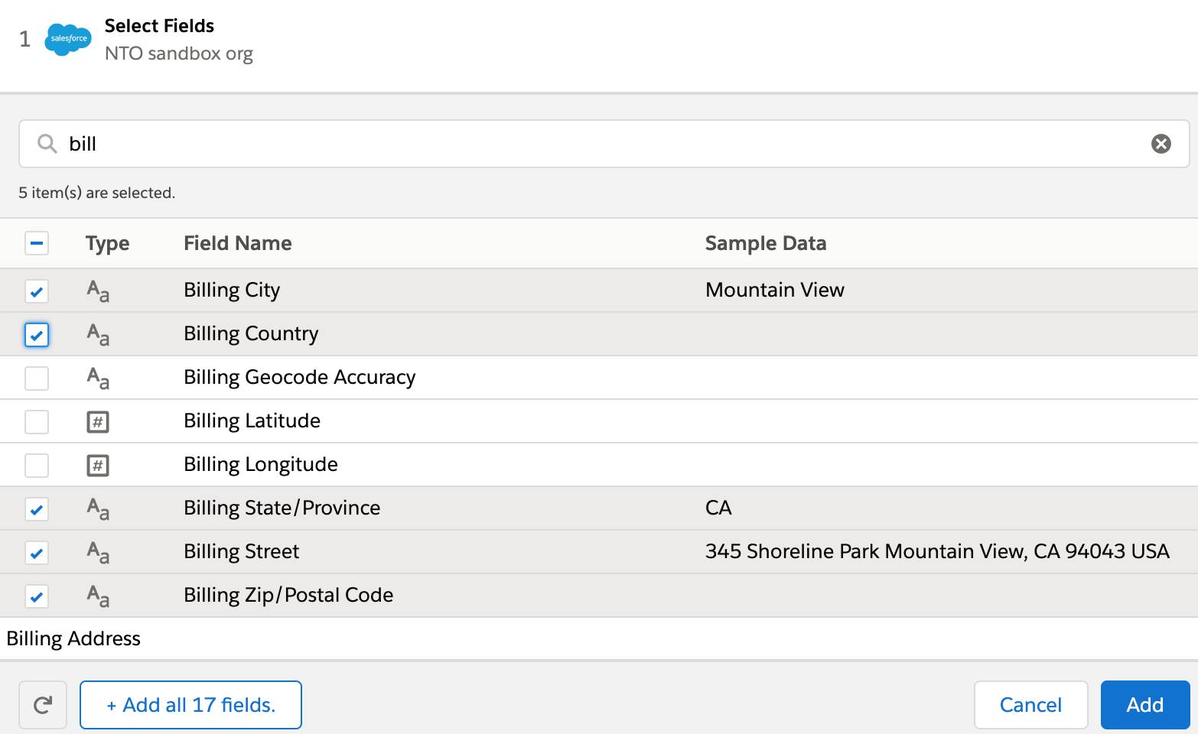The image size is (1198, 734).
Task: Click the Salesforce cloud logo icon
Action: point(68,39)
